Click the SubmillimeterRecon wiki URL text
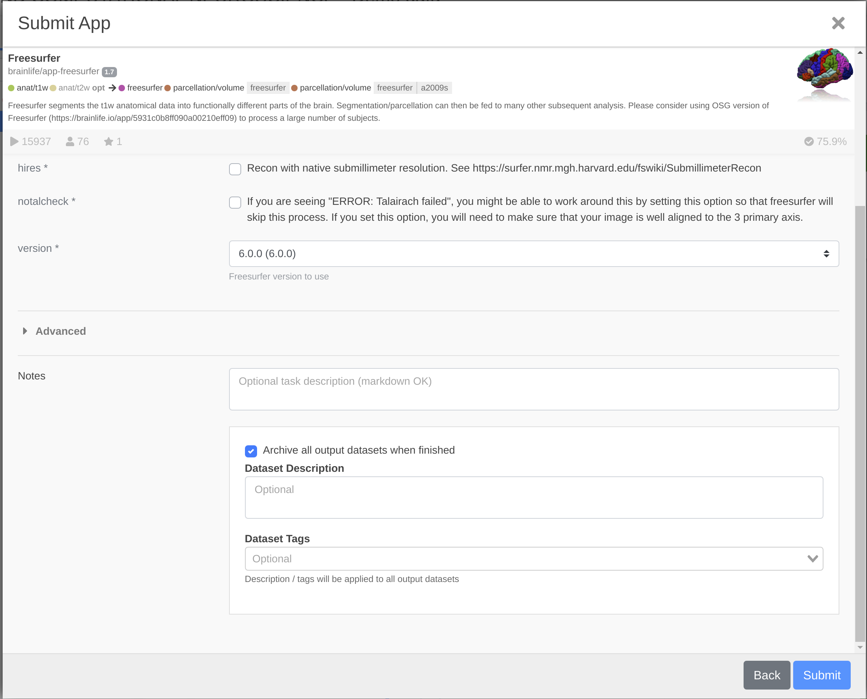Image resolution: width=867 pixels, height=699 pixels. 617,168
